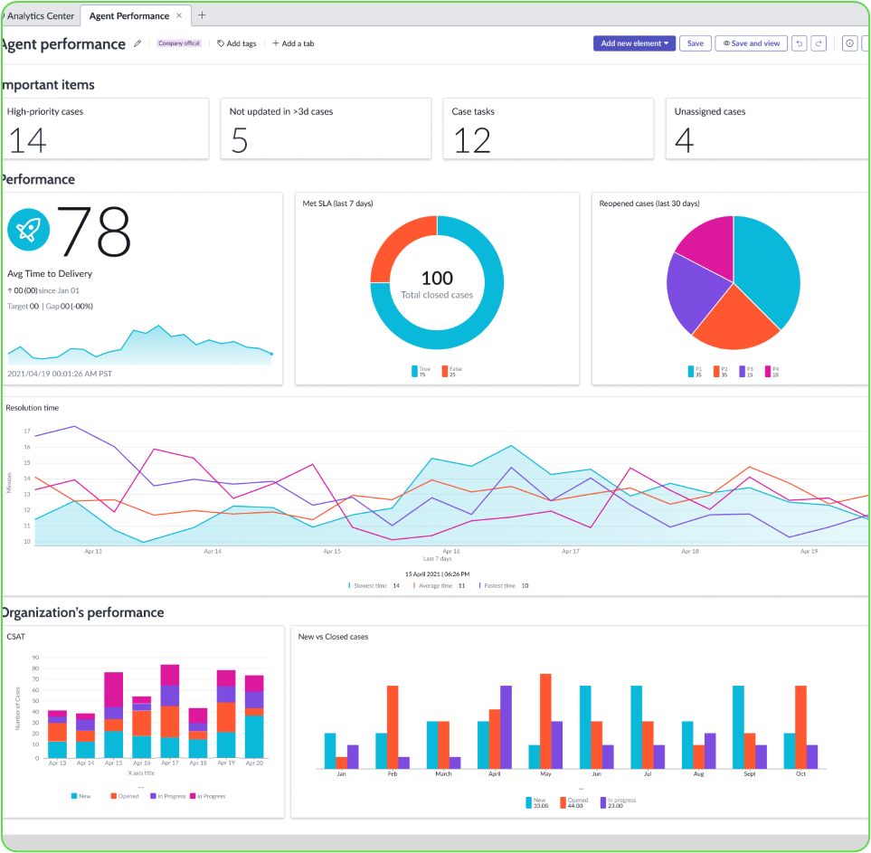Select the redo arrow icon
Viewport: 871px width, 853px height.
pos(819,43)
